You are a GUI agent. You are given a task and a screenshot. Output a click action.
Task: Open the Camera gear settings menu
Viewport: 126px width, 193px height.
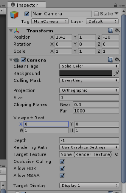point(117,60)
